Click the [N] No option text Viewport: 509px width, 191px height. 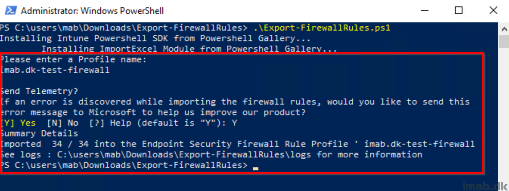click(63, 123)
